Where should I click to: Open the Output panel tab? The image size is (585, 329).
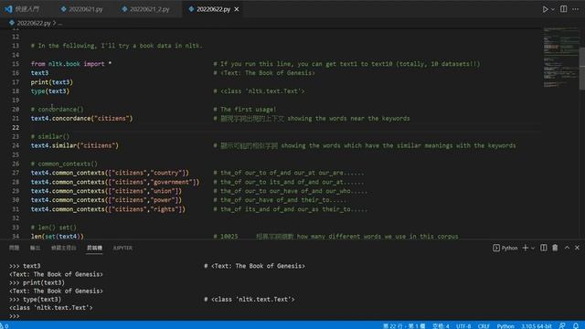(35, 248)
